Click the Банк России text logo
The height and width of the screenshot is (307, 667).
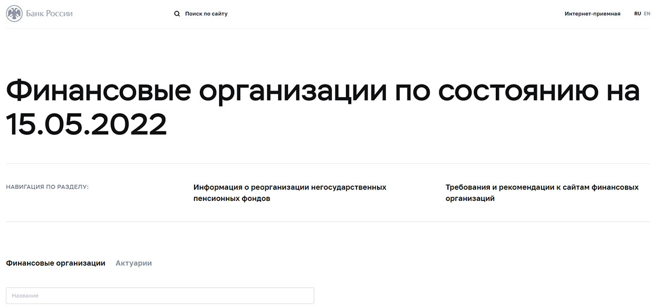49,14
